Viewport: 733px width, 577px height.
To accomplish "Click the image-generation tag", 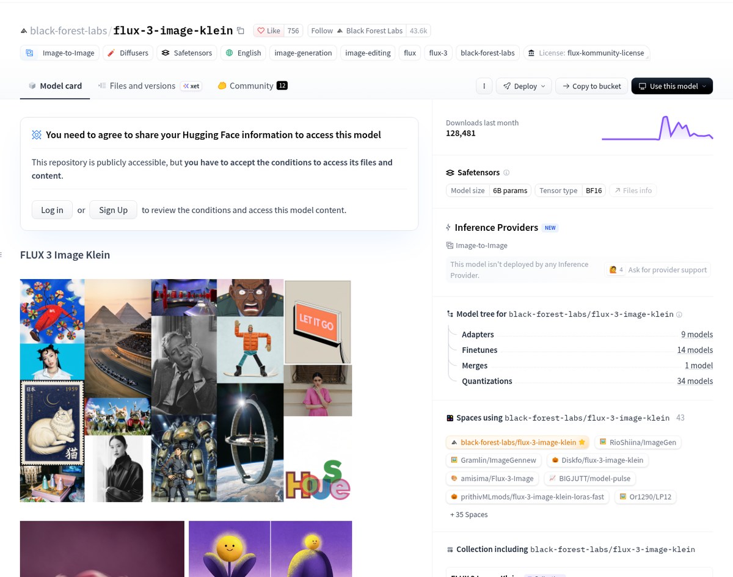I will (x=303, y=53).
